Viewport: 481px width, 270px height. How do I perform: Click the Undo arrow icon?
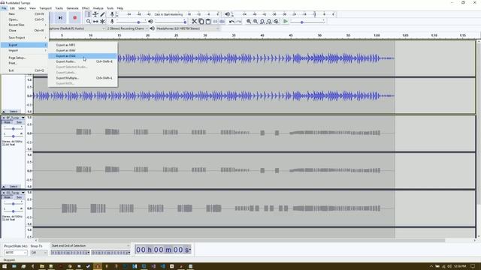[231, 22]
